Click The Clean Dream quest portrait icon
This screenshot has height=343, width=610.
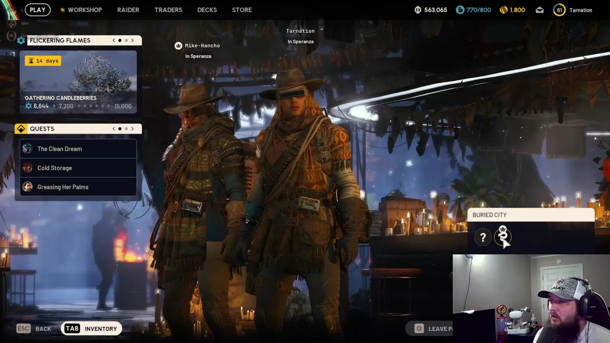coord(28,149)
